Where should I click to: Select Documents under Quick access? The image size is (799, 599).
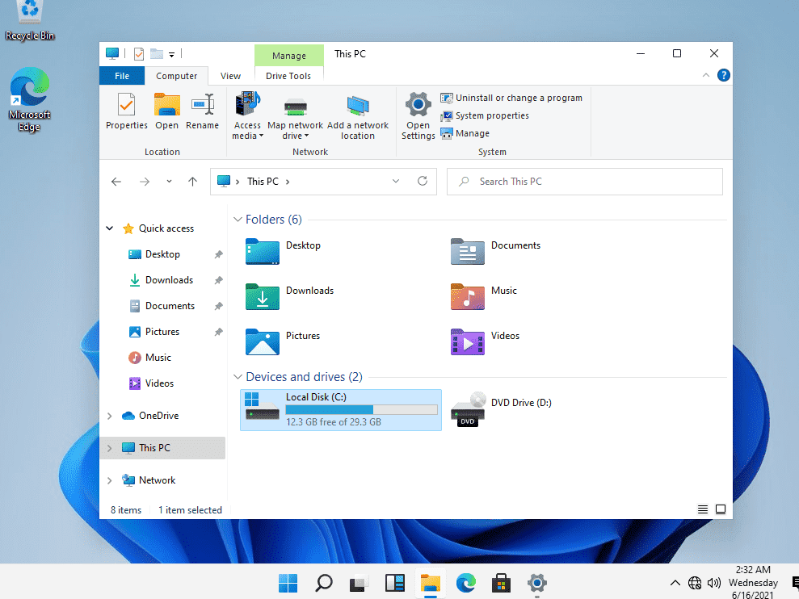tap(170, 306)
